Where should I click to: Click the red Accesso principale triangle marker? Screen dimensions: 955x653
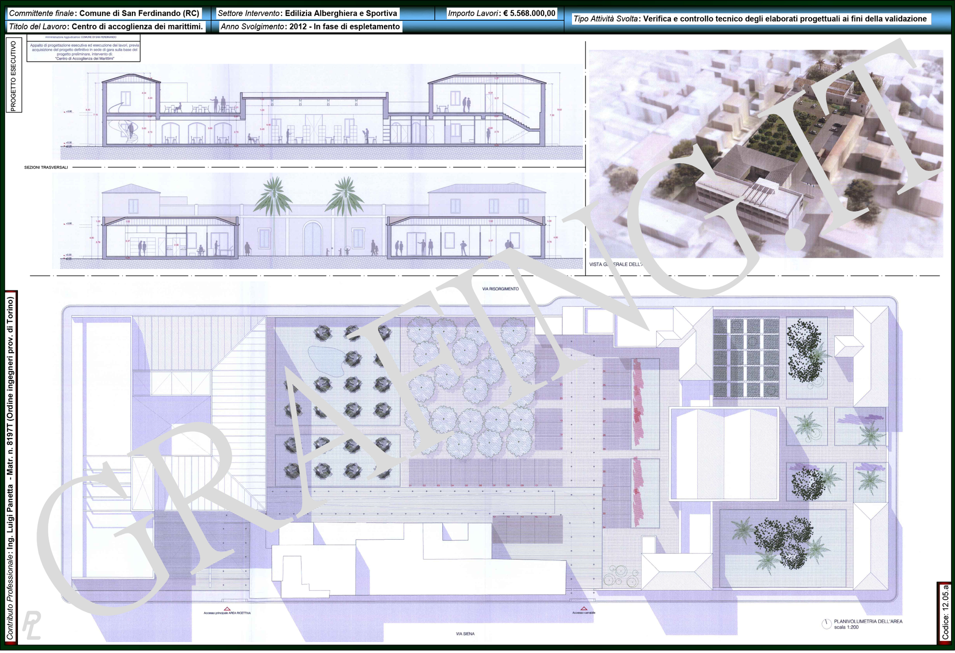coord(227,608)
